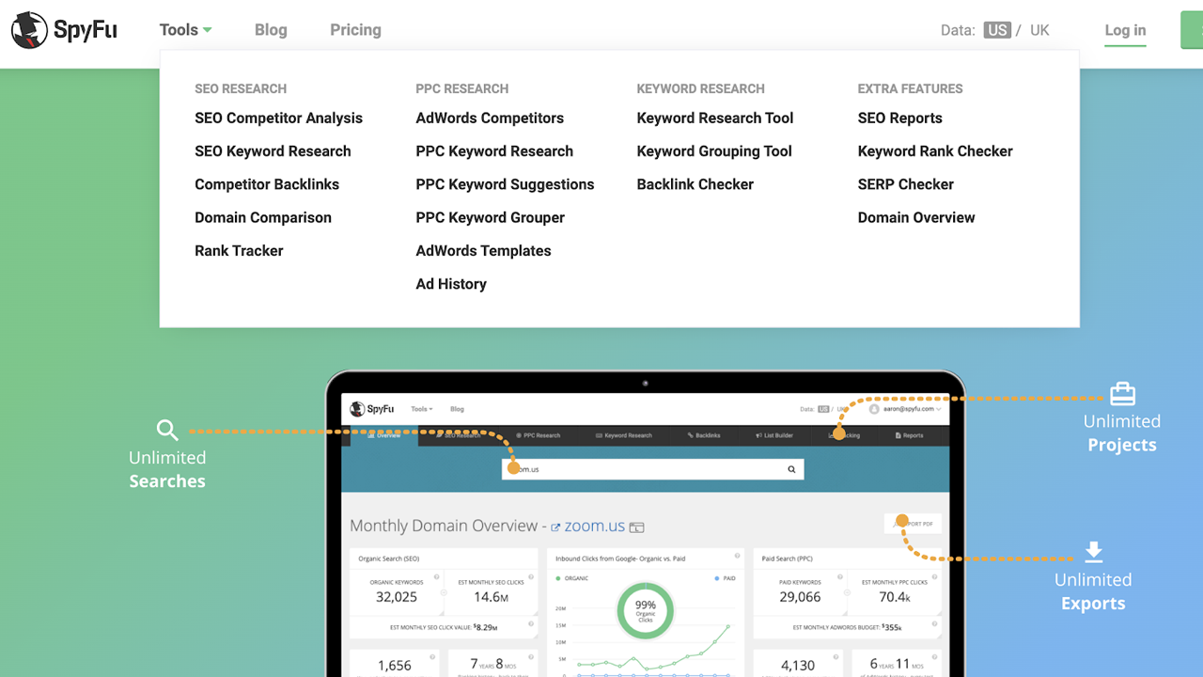Select List Builder tab in mockup
This screenshot has height=677, width=1203.
coord(774,435)
